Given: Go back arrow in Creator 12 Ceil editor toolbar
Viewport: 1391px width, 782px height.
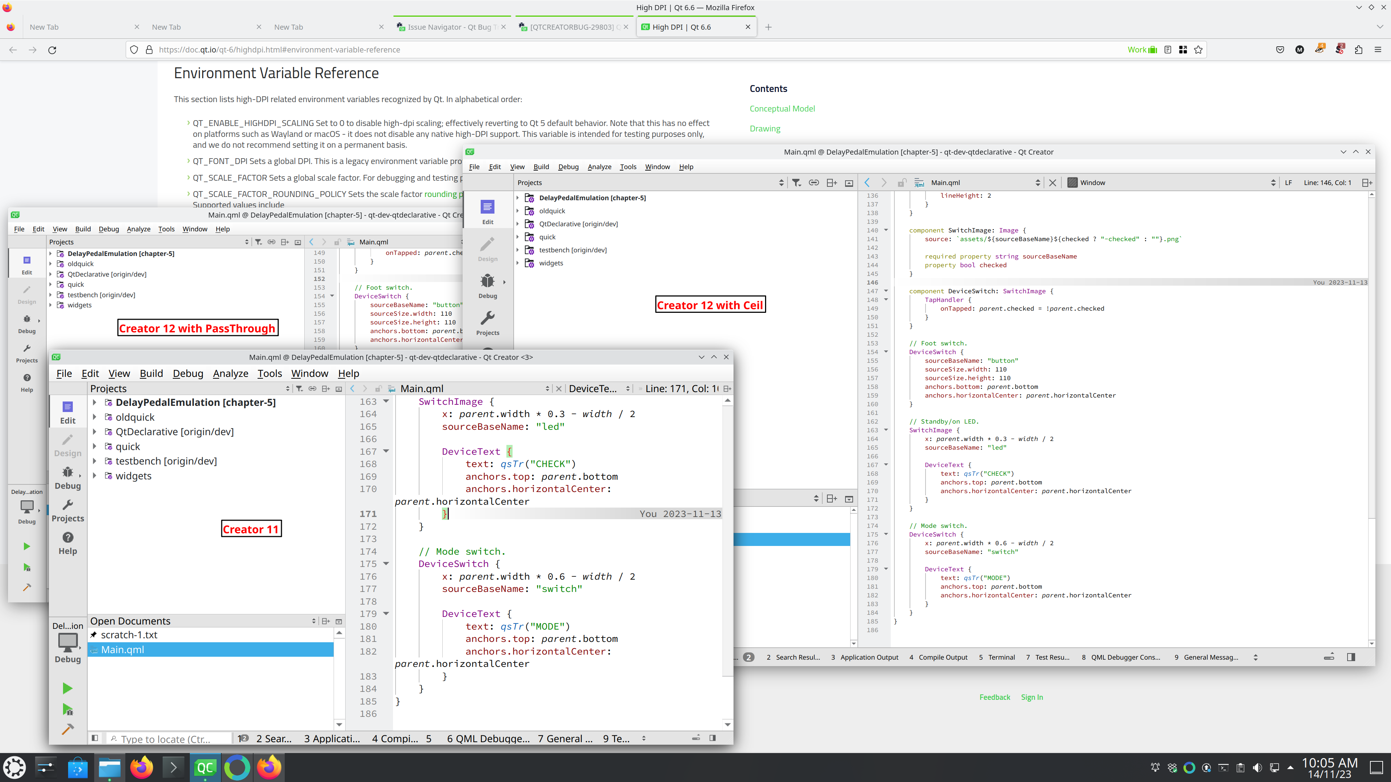Looking at the screenshot, I should coord(867,182).
